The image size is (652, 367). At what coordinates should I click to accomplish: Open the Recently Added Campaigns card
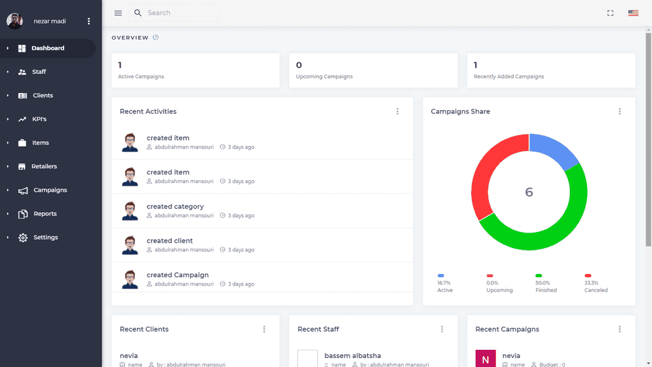click(x=551, y=70)
